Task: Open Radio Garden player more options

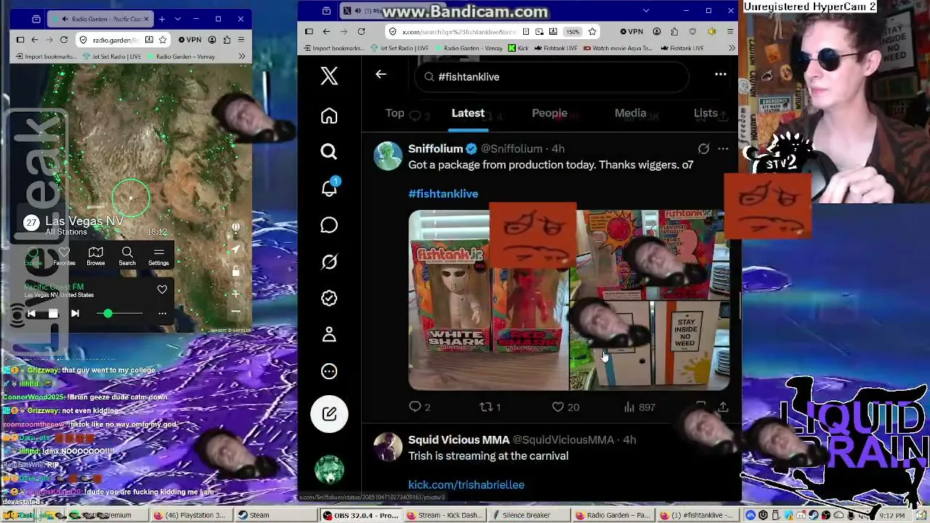Action: [x=162, y=313]
